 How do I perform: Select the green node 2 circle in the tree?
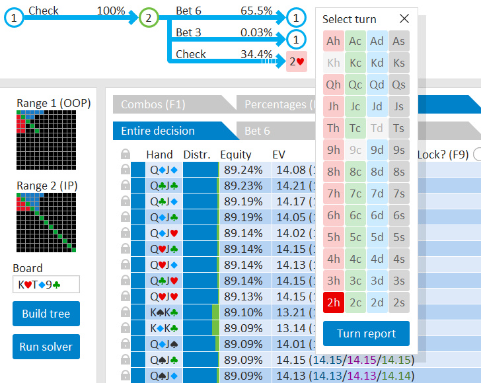click(149, 18)
